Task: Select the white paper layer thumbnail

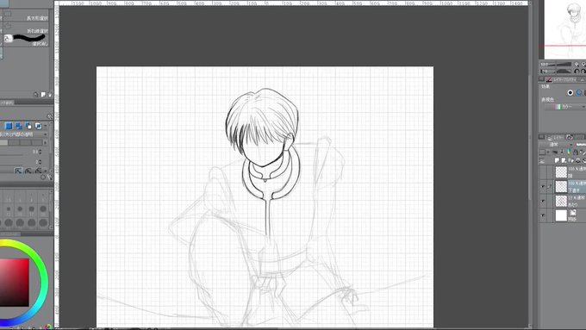Action: point(561,215)
